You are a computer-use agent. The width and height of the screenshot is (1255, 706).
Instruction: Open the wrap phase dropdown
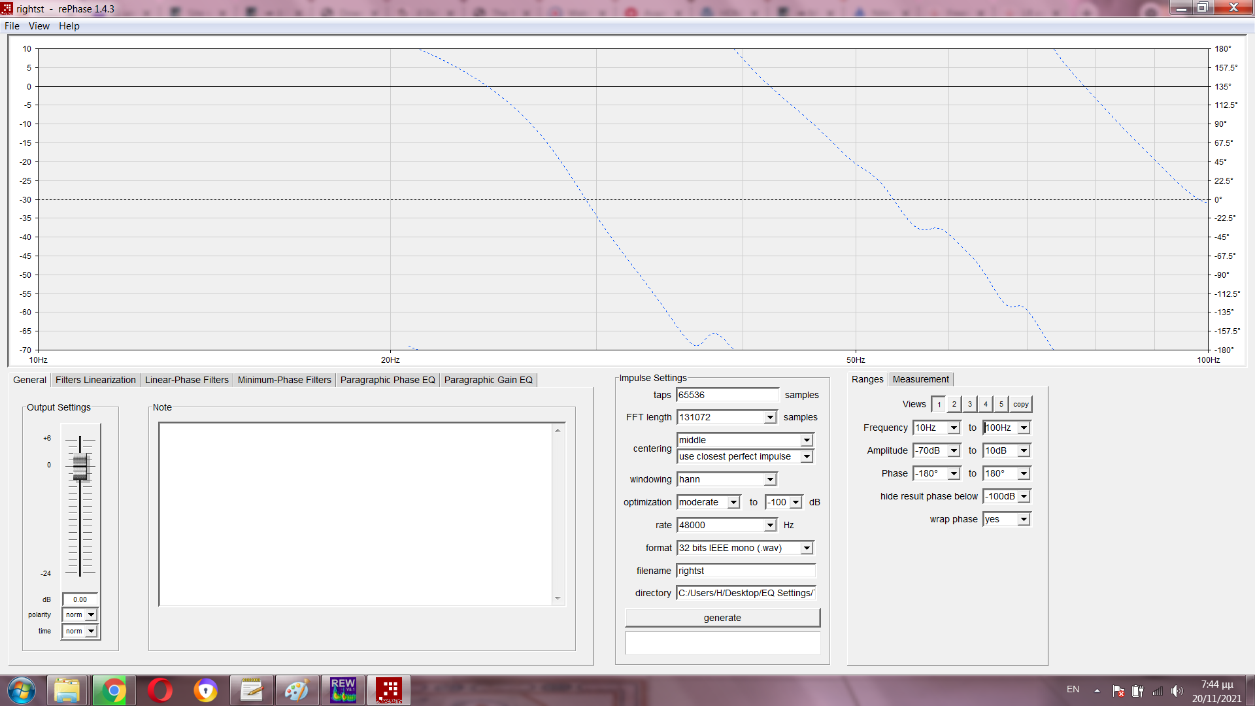point(1024,519)
